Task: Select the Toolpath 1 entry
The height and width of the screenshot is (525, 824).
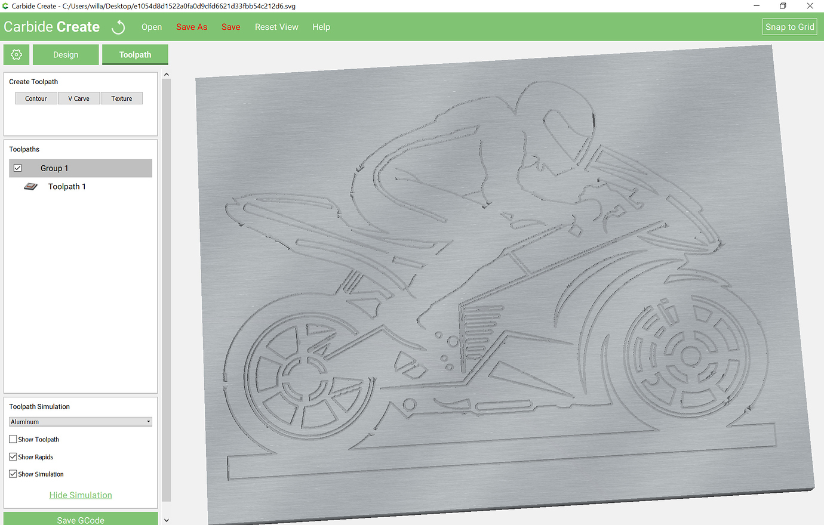Action: coord(67,187)
